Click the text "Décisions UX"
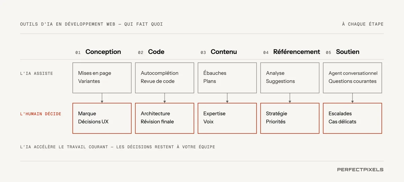This screenshot has height=182, width=404. coord(93,122)
